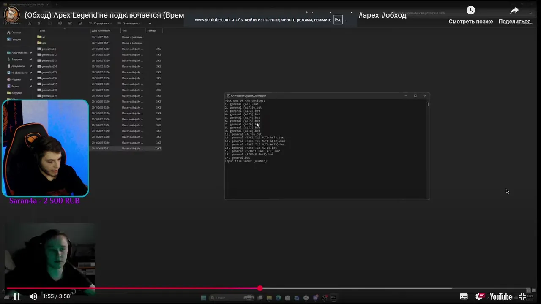Click the Delete trash icon in Explorer
The height and width of the screenshot is (304, 541).
pos(80,23)
